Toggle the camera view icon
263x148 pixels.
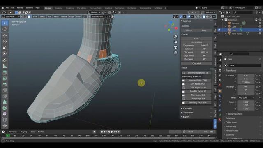[x=175, y=47]
